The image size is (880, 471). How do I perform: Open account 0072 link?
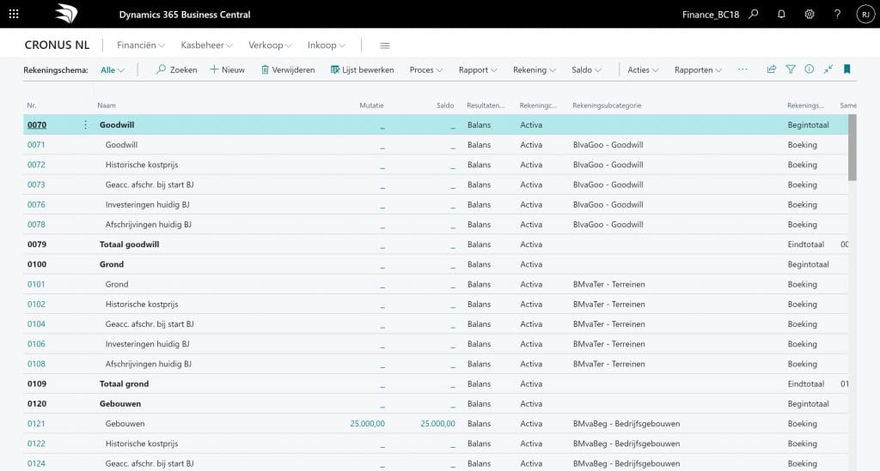pos(36,165)
